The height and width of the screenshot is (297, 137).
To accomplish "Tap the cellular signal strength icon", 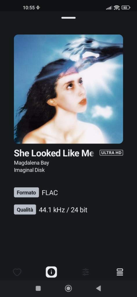I will tap(109, 8).
